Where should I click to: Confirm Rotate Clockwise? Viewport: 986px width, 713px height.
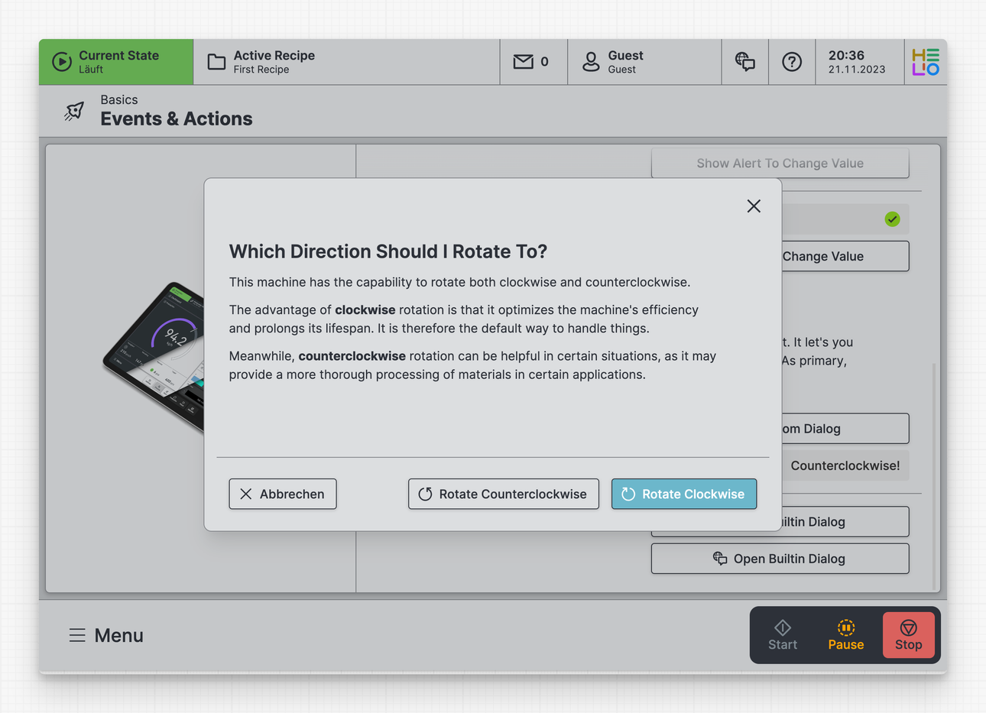[683, 494]
